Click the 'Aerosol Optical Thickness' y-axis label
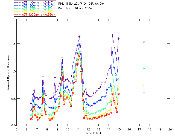 [x=8, y=73]
